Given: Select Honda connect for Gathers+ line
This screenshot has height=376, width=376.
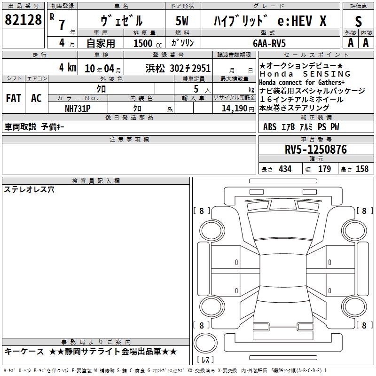Looking at the screenshot, I should 302,83.
